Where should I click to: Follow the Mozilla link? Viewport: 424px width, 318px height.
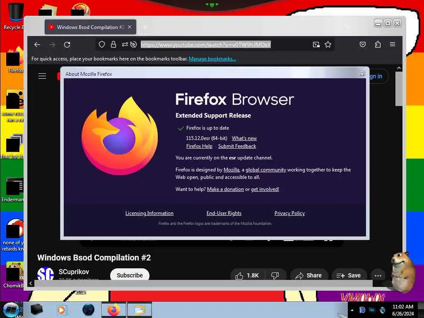point(231,170)
